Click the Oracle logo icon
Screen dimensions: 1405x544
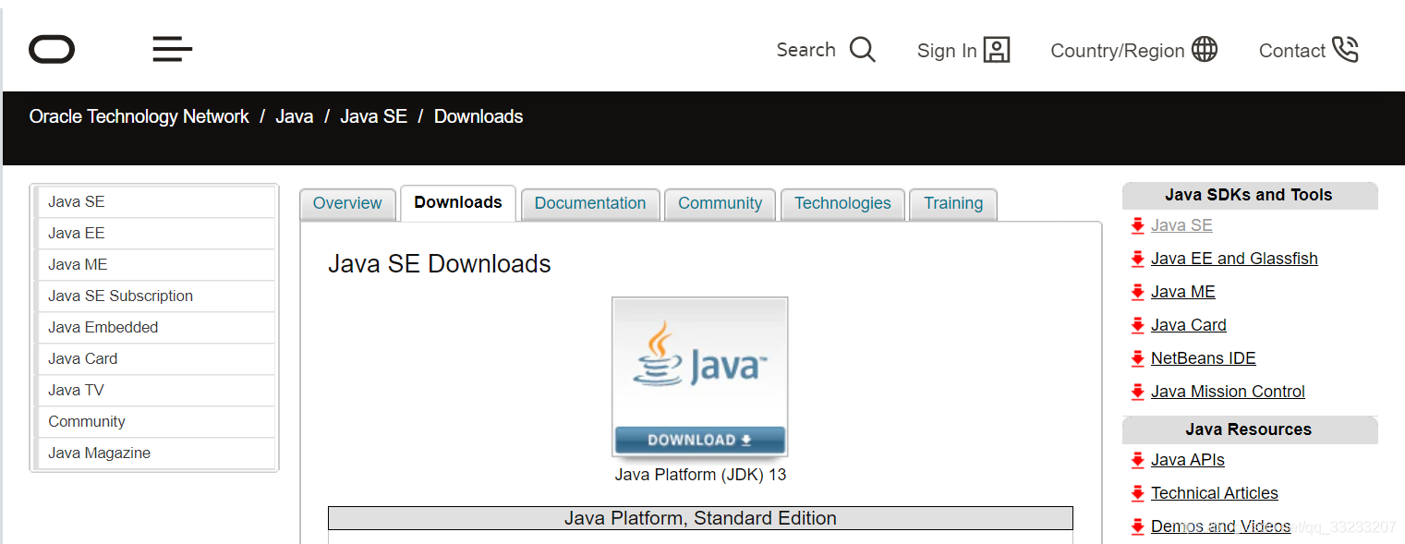[52, 49]
